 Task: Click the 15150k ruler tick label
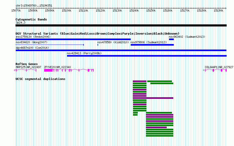point(151,10)
